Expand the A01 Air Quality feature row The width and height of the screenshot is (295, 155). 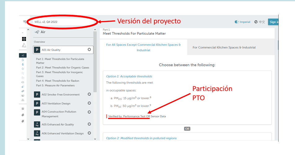coord(63,50)
